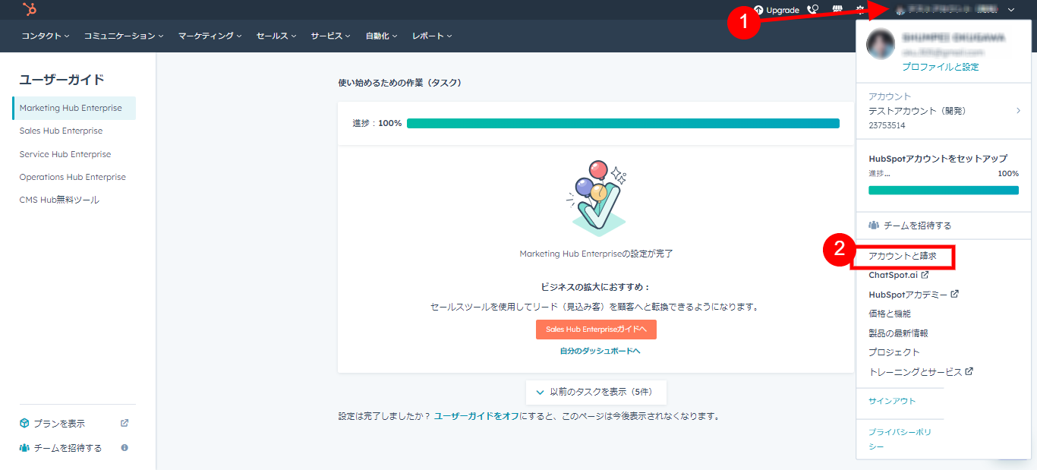Viewport: 1037px width, 470px height.
Task: Click the profile avatar picture in dropdown
Action: pos(881,44)
